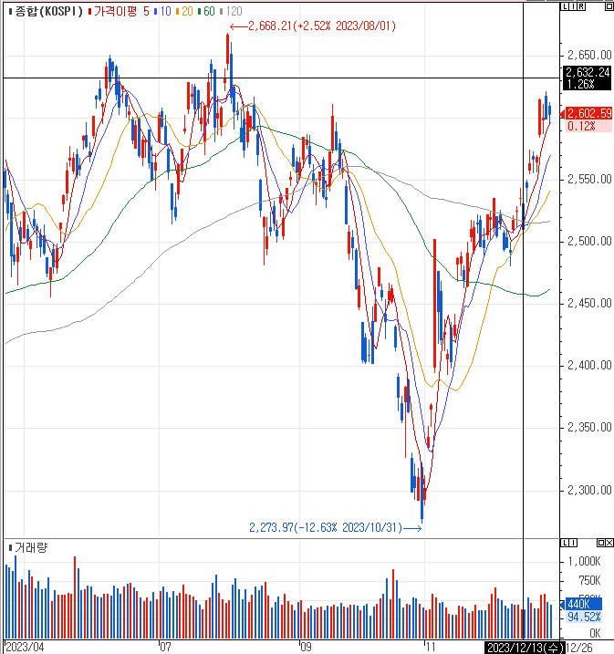Click the crosshair price tag 2,632.24
Screen dimensions: 614x654
pyautogui.click(x=588, y=73)
